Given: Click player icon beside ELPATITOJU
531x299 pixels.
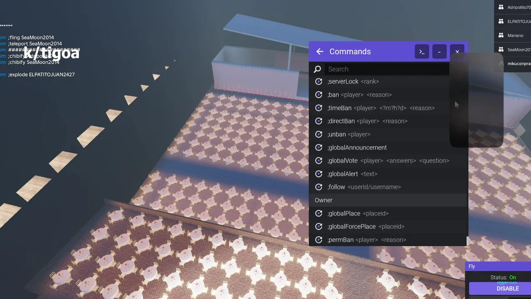Looking at the screenshot, I should pos(501,21).
